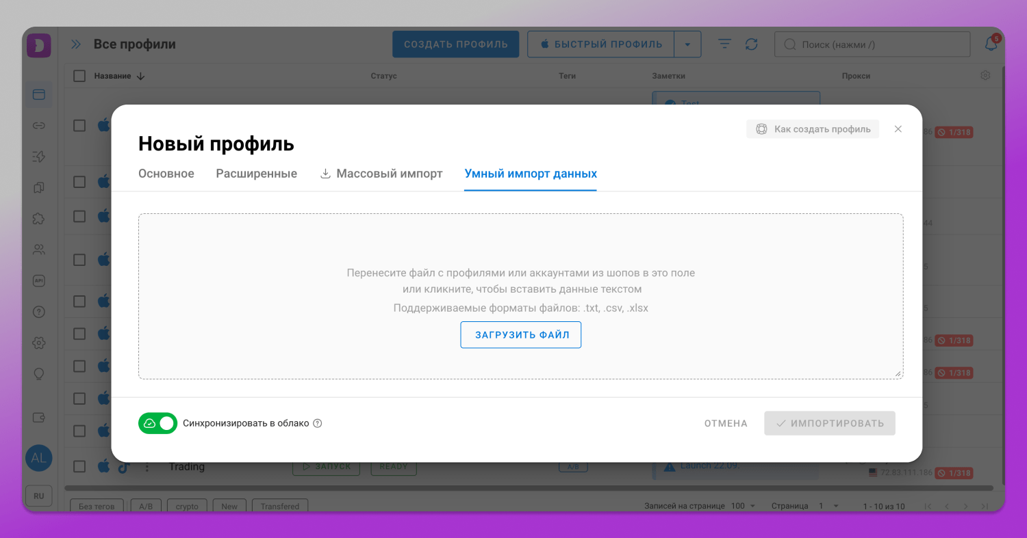Switch to the Основное tab
Image resolution: width=1027 pixels, height=538 pixels.
[166, 174]
